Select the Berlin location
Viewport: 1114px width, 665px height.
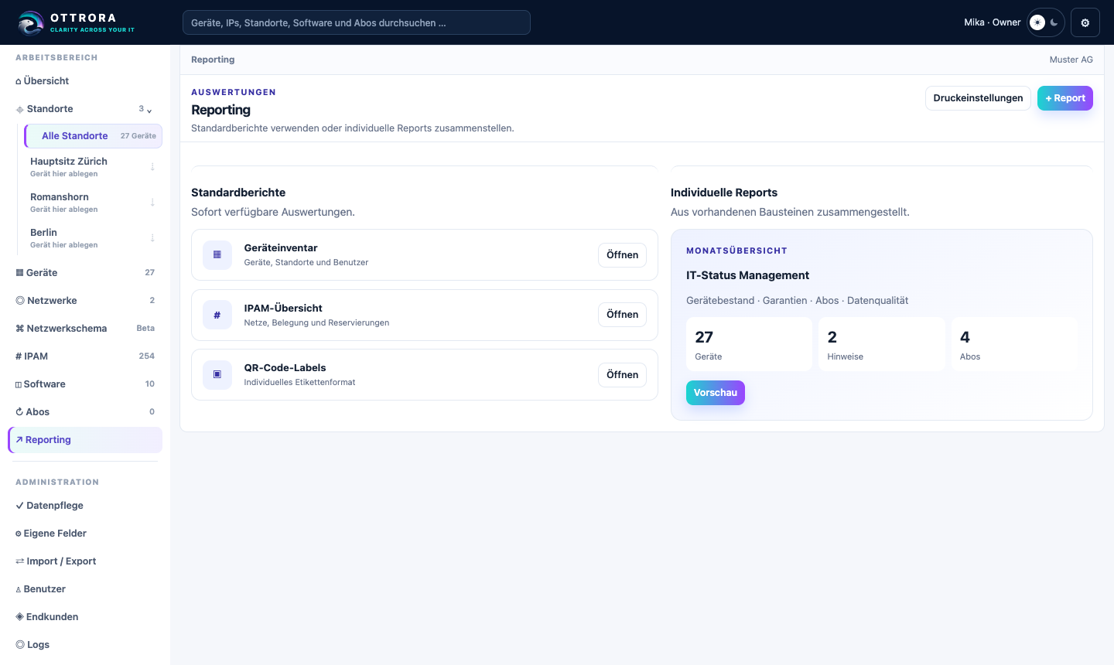pyautogui.click(x=94, y=238)
